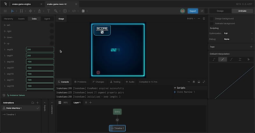Open the user avatar profile

tap(182, 11)
